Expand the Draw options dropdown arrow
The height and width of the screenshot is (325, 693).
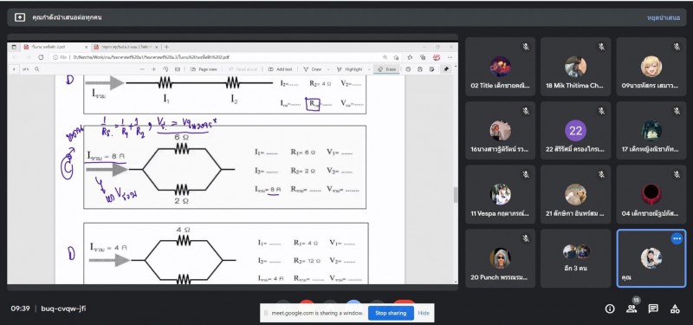328,69
